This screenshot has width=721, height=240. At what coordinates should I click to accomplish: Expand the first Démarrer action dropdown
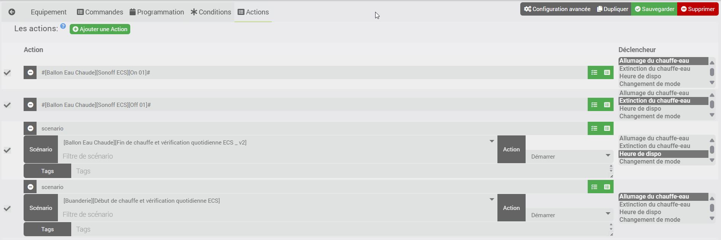(x=569, y=156)
